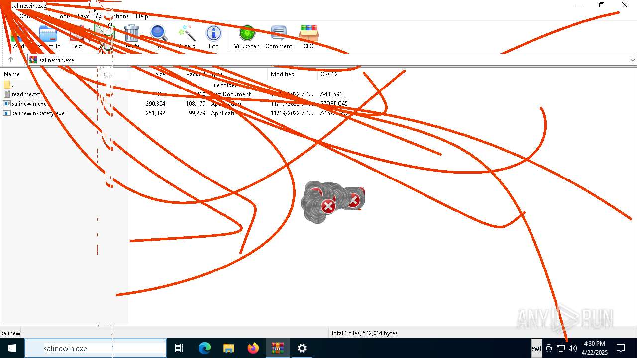Open Task View on taskbar
This screenshot has width=637, height=358.
click(x=179, y=348)
